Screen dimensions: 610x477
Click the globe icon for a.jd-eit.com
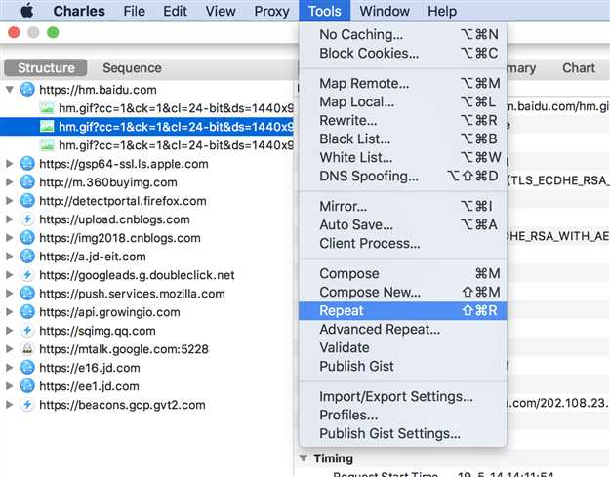point(27,257)
